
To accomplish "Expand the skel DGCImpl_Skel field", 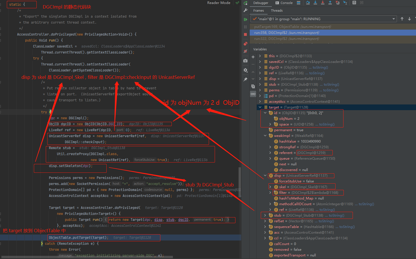I will click(x=270, y=187).
